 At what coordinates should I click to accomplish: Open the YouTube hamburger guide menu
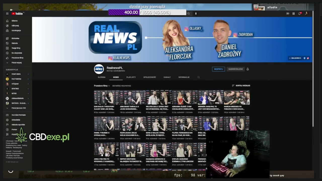pyautogui.click(x=7, y=14)
